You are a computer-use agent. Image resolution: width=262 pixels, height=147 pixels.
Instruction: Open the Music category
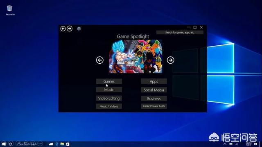point(109,90)
